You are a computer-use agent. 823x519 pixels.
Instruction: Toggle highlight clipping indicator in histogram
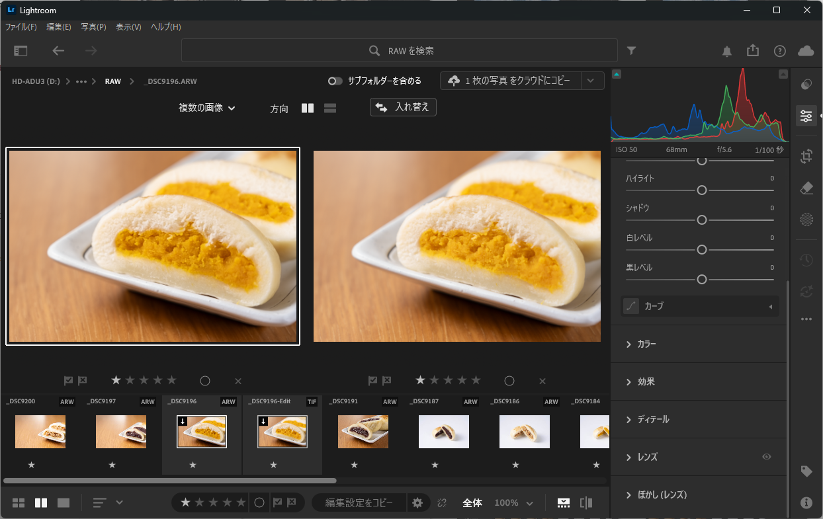point(783,74)
